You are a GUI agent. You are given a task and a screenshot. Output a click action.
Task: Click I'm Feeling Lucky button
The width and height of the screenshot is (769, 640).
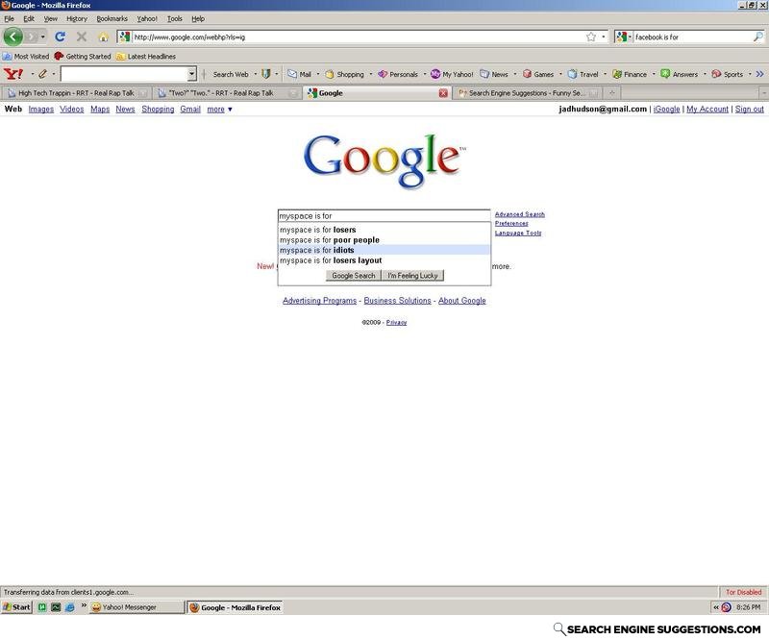tap(412, 276)
